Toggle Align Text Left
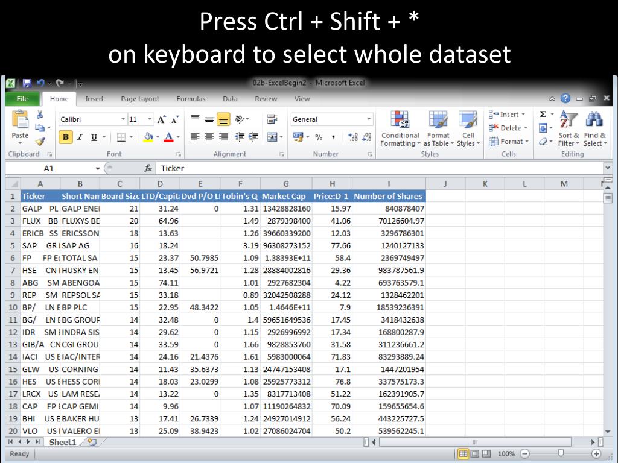Screen dimensions: 618x463 [x=195, y=137]
